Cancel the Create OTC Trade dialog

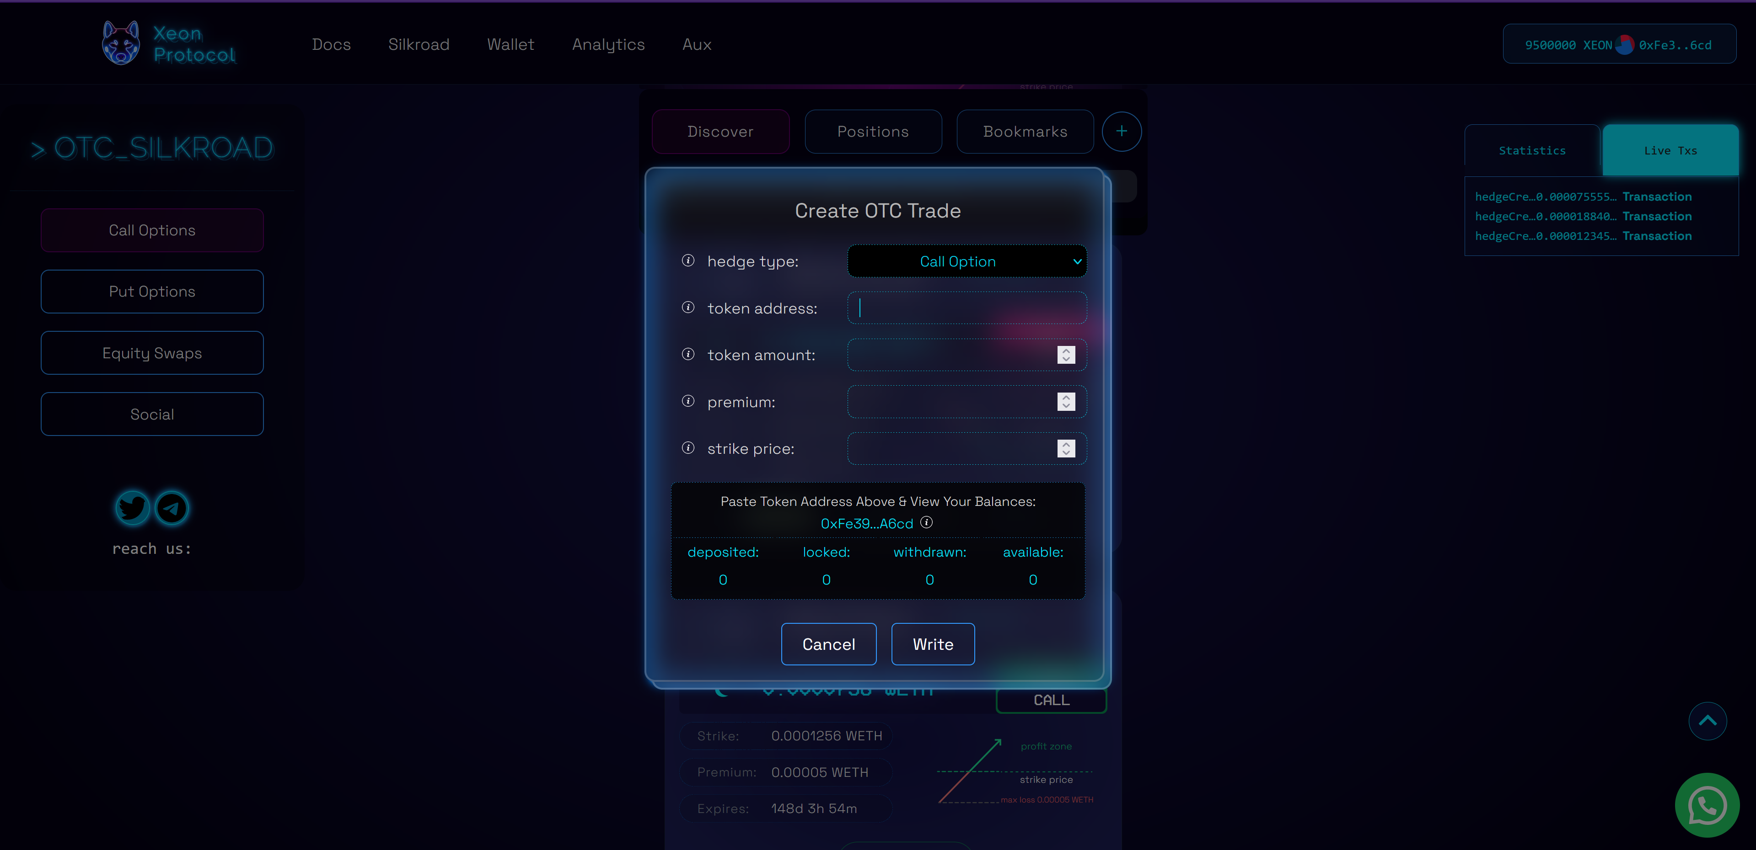click(x=828, y=644)
